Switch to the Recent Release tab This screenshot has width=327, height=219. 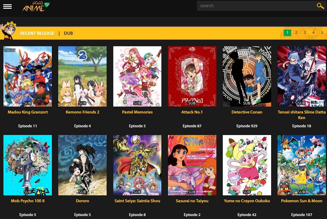pos(37,33)
